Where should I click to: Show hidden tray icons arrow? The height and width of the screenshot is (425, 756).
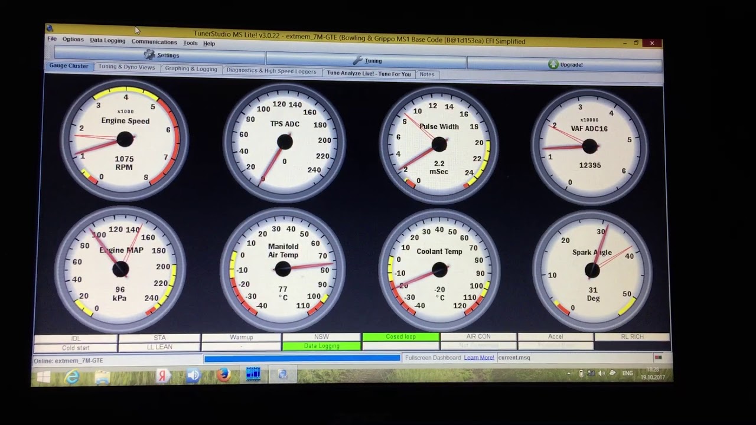(x=569, y=373)
